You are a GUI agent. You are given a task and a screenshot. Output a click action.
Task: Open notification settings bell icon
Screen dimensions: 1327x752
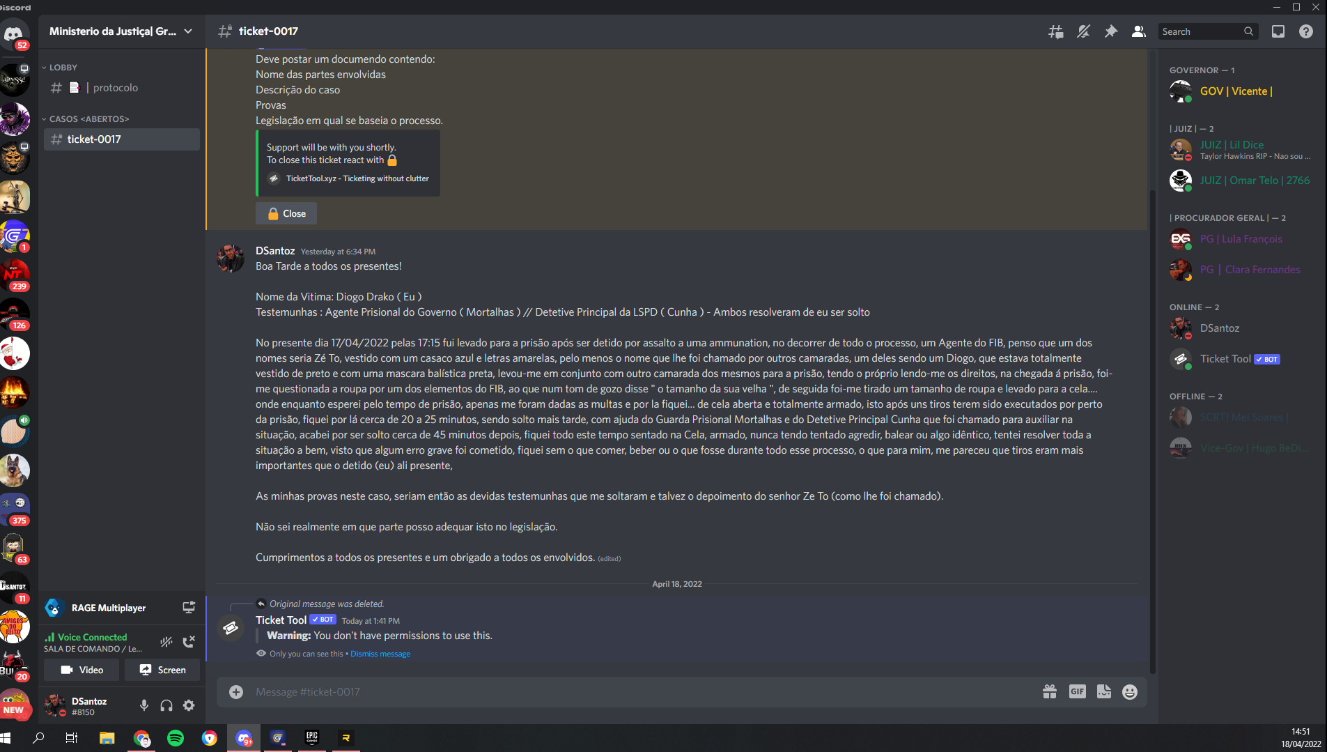[1083, 31]
